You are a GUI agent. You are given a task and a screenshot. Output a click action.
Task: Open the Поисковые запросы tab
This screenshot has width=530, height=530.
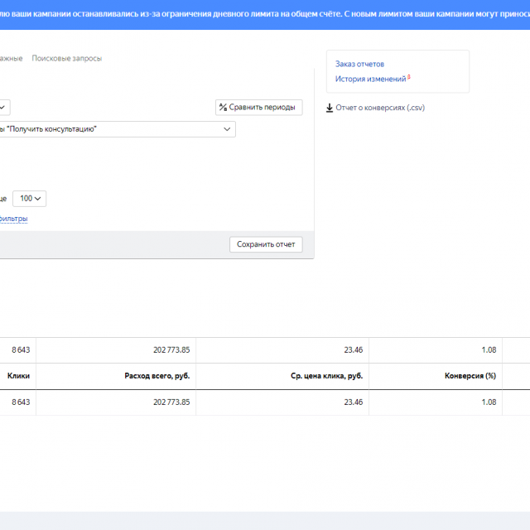66,58
